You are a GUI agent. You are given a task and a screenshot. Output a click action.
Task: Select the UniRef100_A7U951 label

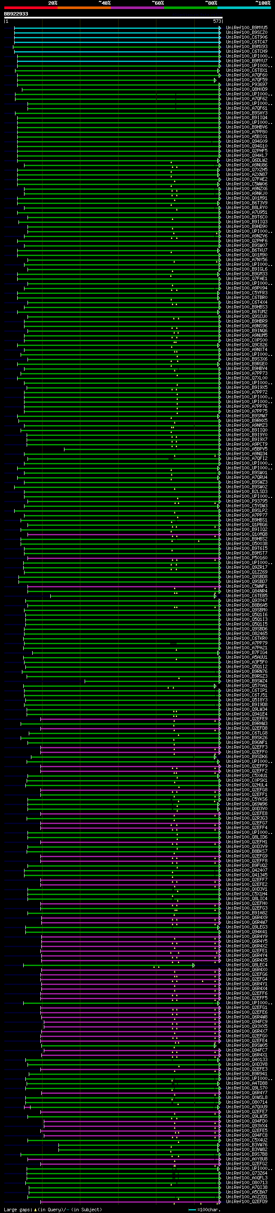click(x=247, y=213)
